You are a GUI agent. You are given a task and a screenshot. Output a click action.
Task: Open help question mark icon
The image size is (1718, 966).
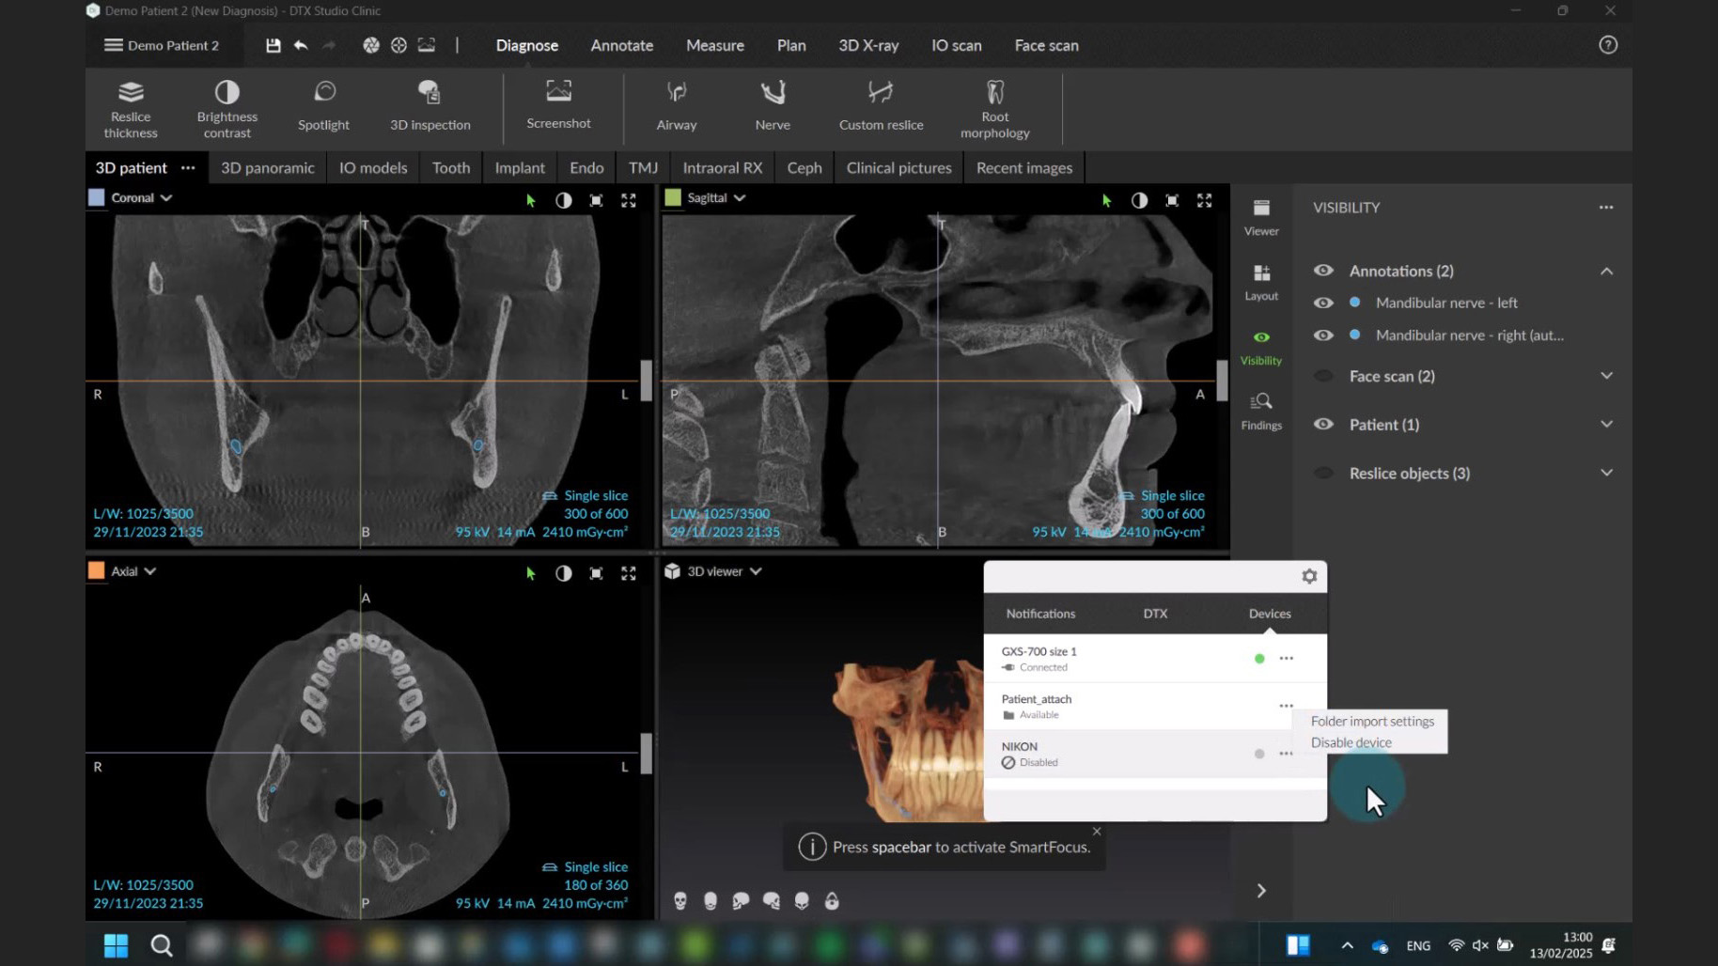(1608, 45)
